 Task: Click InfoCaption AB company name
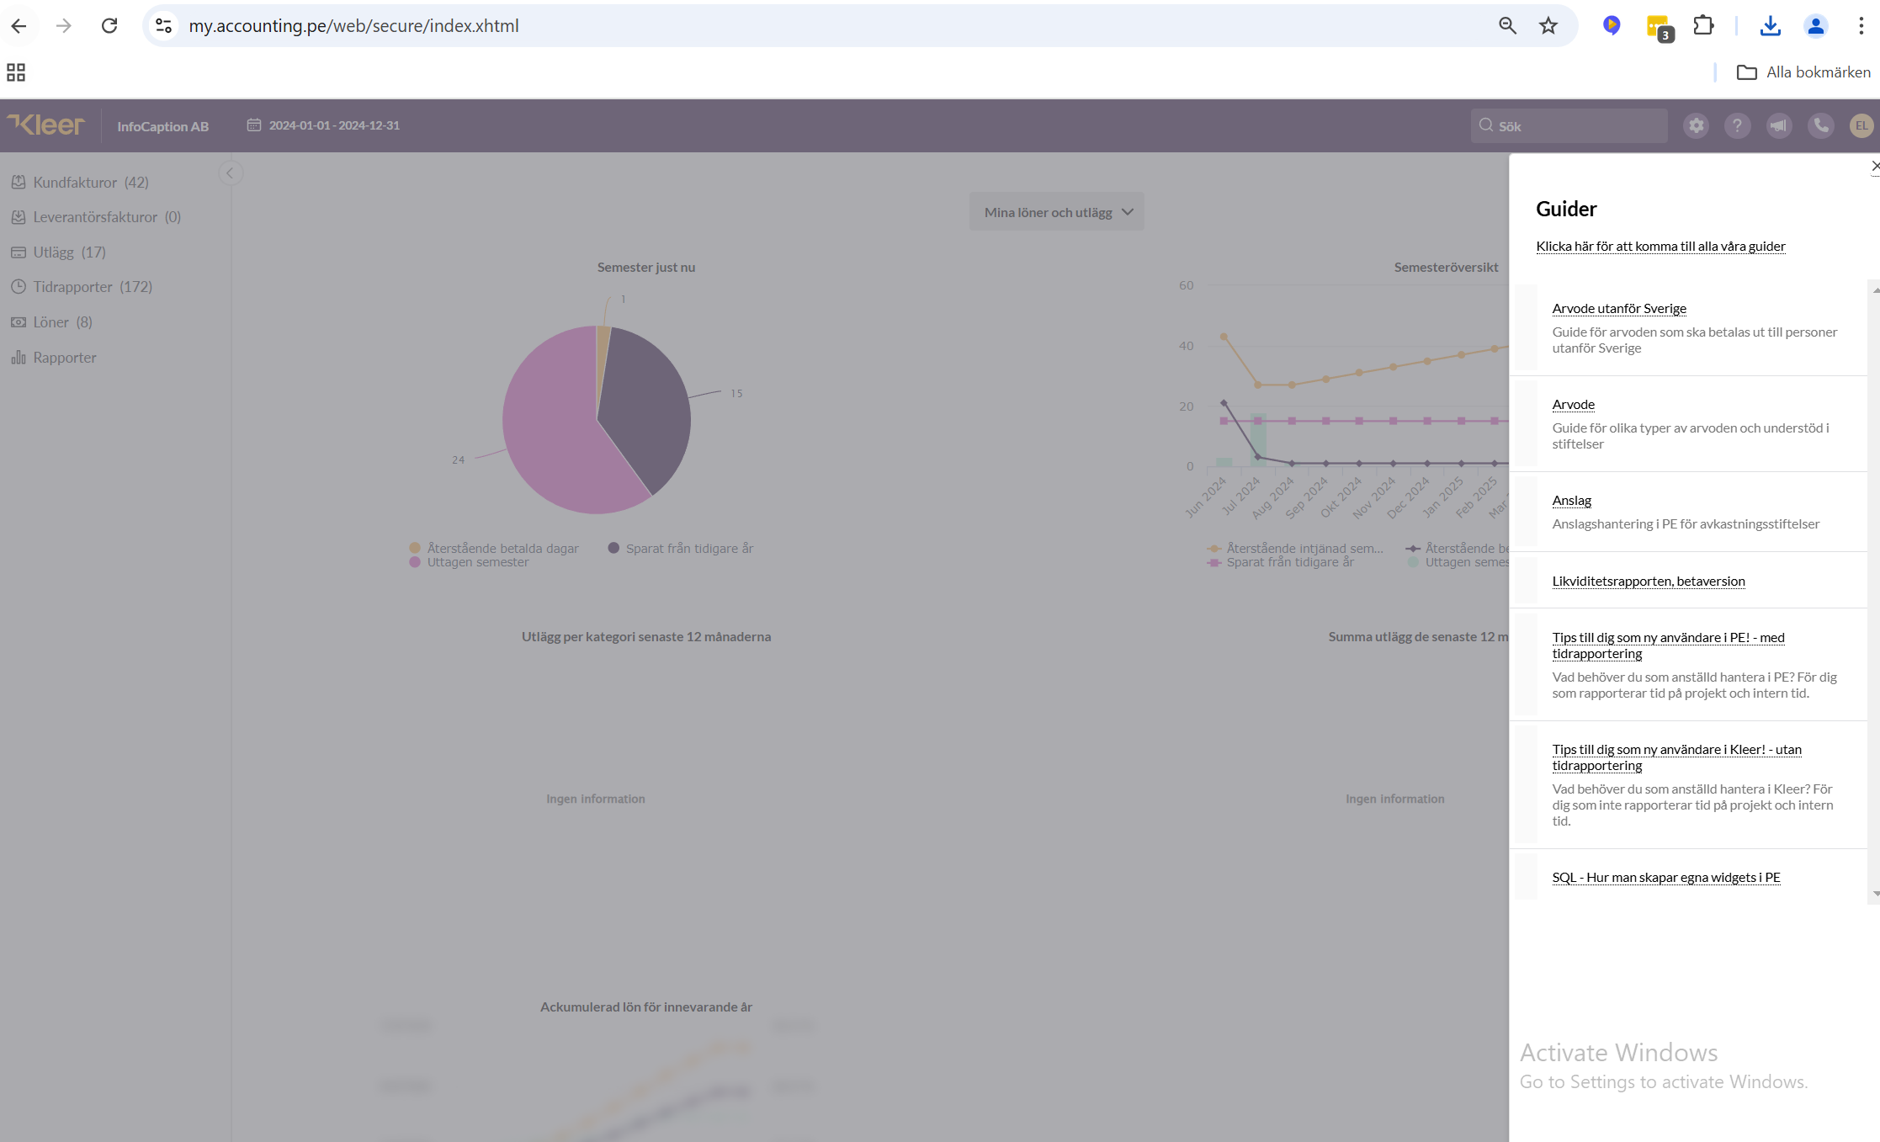(x=162, y=126)
